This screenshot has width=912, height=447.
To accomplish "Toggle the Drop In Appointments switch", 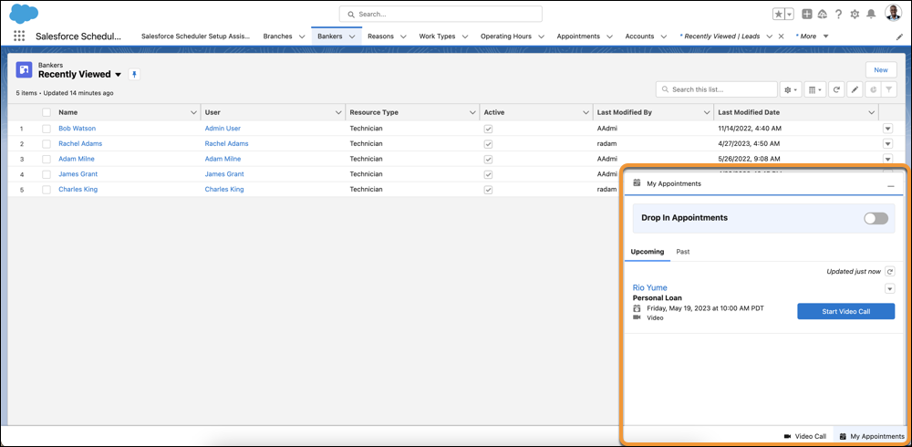I will click(876, 218).
